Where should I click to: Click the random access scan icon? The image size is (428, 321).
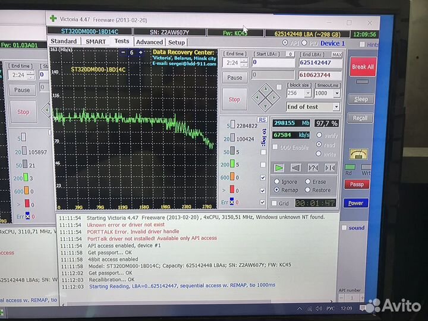(313, 168)
